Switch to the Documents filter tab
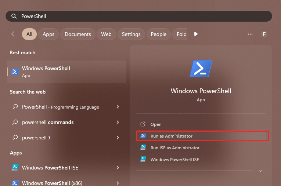Image resolution: width=281 pixels, height=186 pixels. click(x=78, y=34)
